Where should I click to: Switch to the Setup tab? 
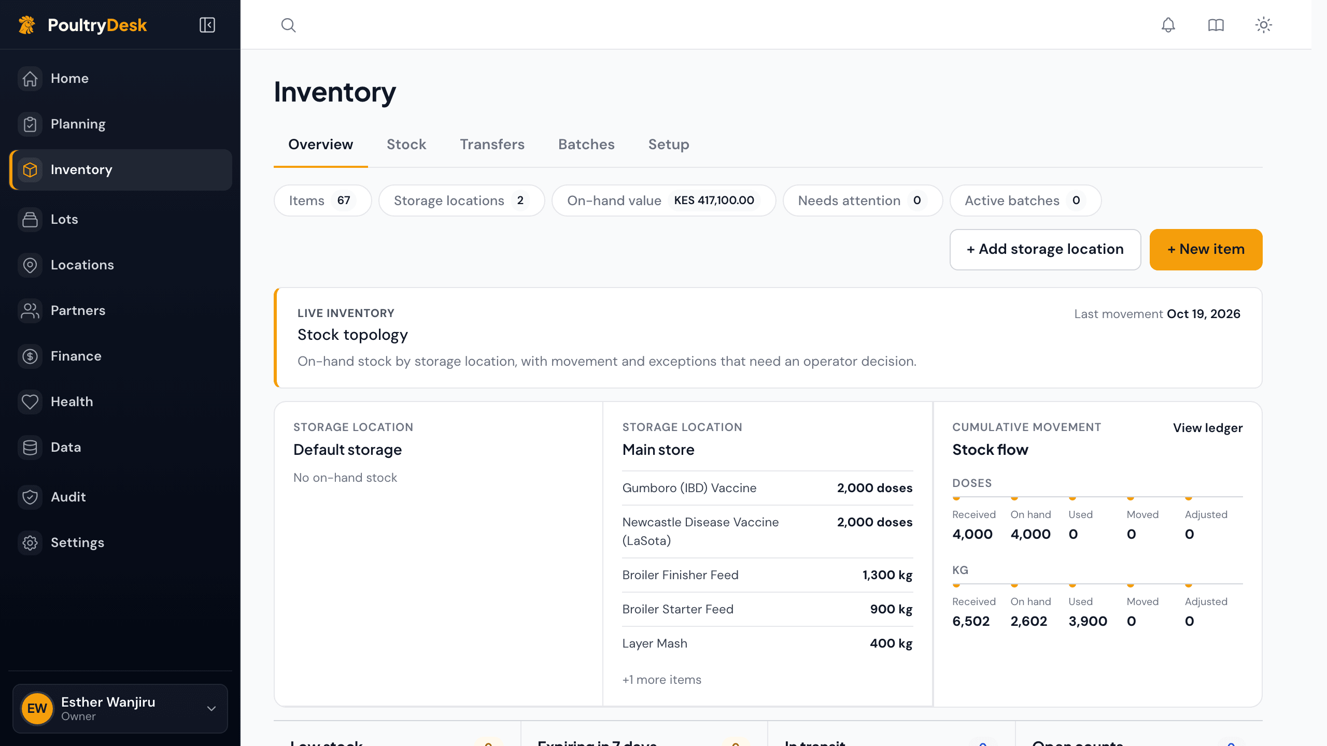(669, 145)
